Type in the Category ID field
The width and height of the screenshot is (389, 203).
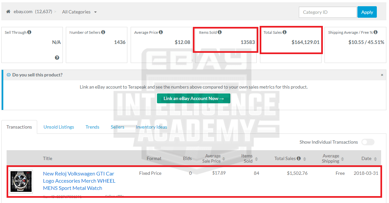click(x=327, y=12)
